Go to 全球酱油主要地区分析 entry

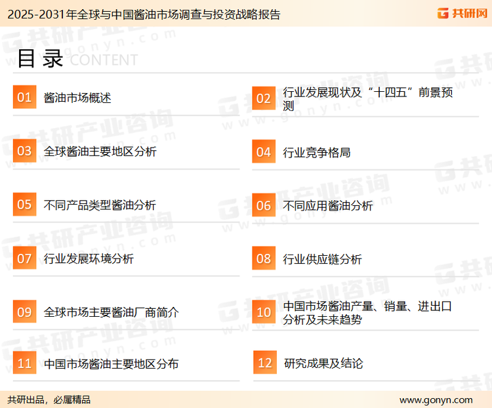tap(100, 152)
